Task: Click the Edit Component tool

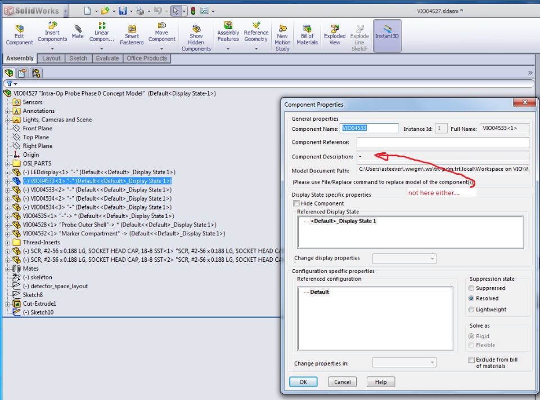Action: [19, 35]
